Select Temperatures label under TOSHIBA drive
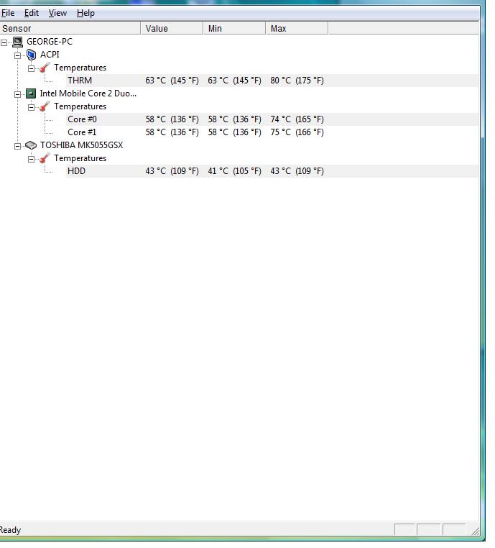Image resolution: width=495 pixels, height=548 pixels. [80, 158]
